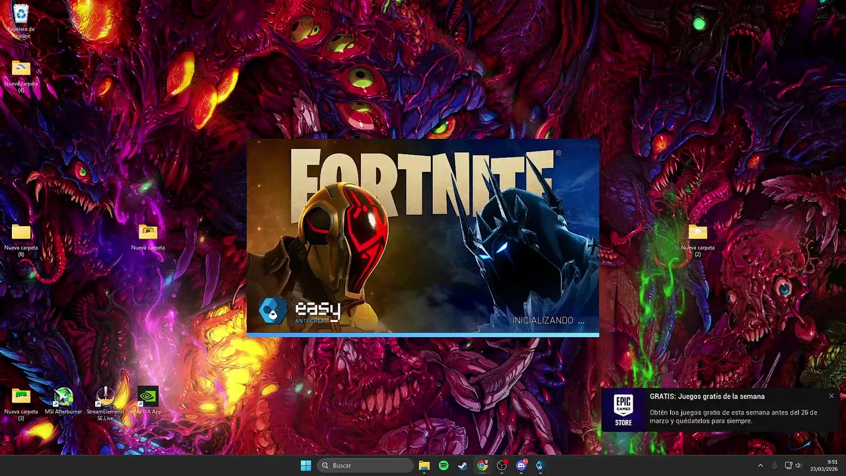Image resolution: width=846 pixels, height=476 pixels.
Task: Click the Fortnite splash loading progress bar
Action: pyautogui.click(x=423, y=335)
